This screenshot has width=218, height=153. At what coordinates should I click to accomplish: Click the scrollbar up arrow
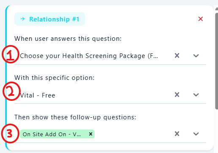point(217,9)
